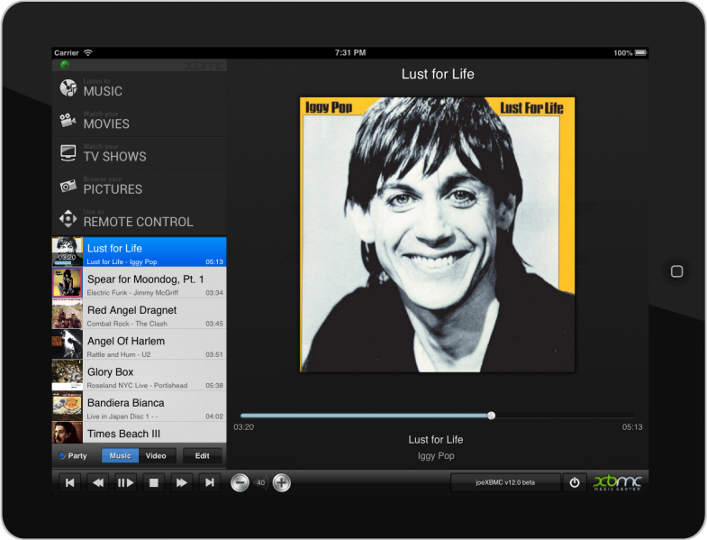Open the Music section icon

click(68, 87)
